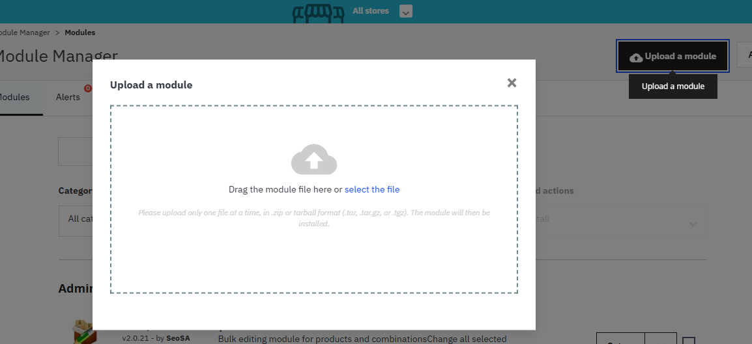
Task: Click the 'All stores' label
Action: point(370,11)
